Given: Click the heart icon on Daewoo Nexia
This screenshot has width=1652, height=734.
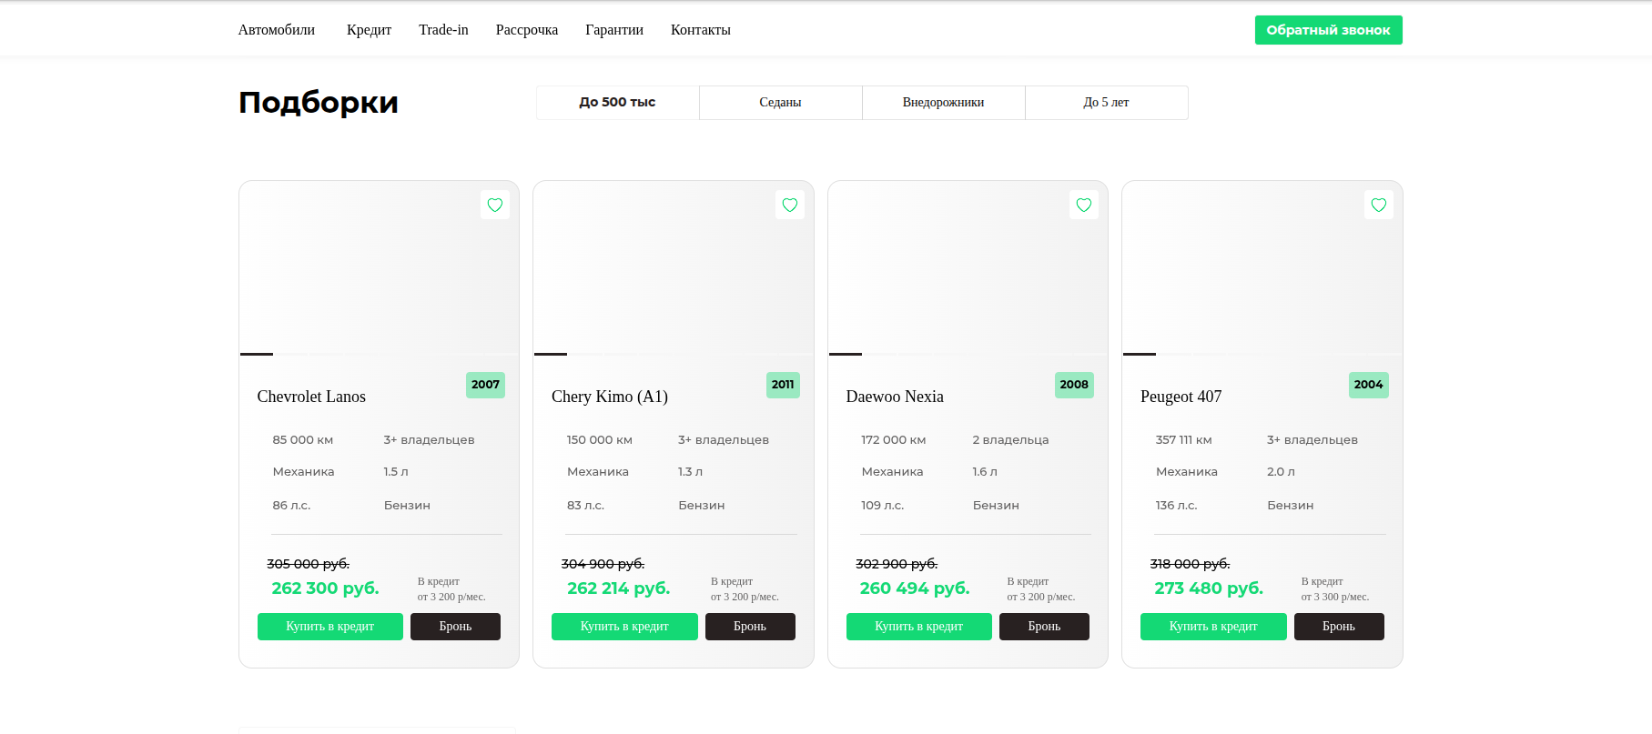Looking at the screenshot, I should [x=1084, y=206].
